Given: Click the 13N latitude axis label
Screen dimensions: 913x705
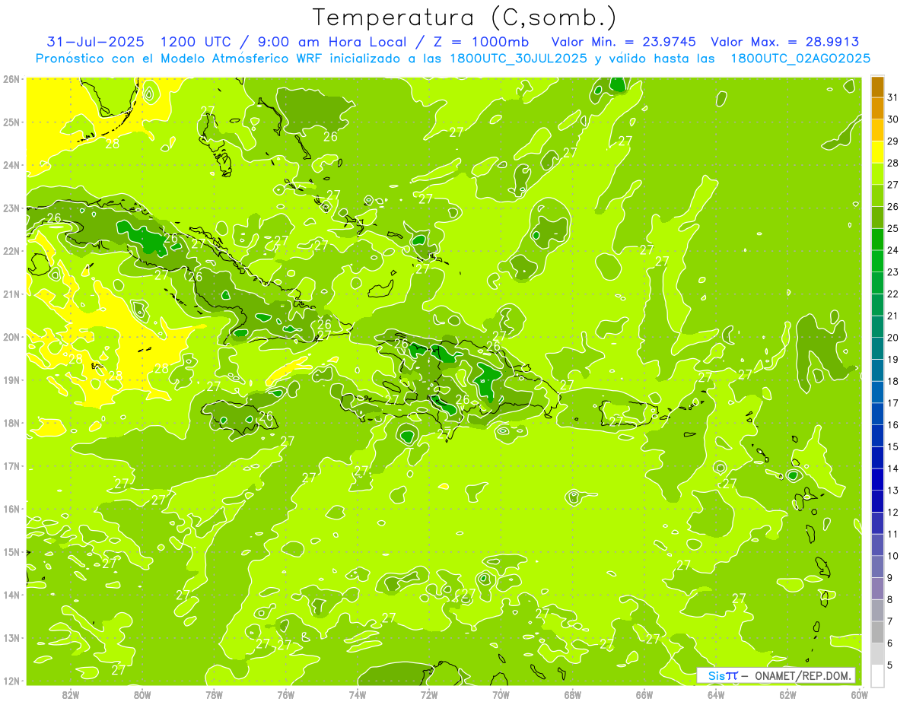Looking at the screenshot, I should click(x=11, y=638).
